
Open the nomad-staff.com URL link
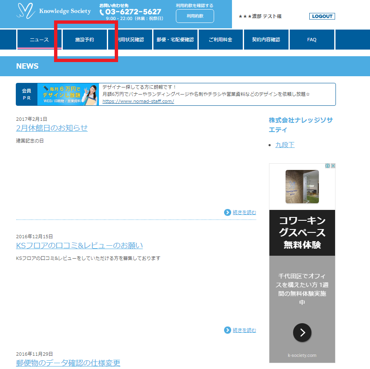tap(138, 101)
